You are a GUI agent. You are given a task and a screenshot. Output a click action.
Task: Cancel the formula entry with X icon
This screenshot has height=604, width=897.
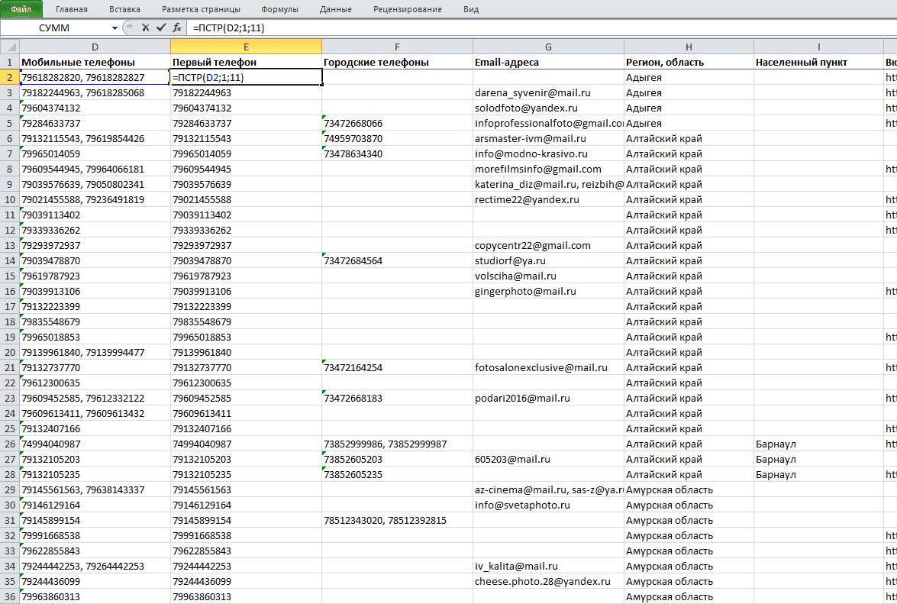click(x=145, y=27)
